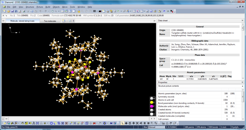The image size is (246, 130).
Task: Click the blue M icon in bottom toolbar
Action: click(111, 123)
